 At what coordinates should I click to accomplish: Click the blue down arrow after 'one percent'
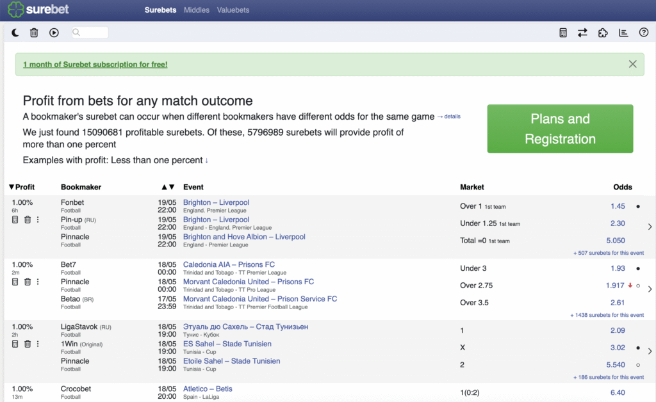[206, 161]
